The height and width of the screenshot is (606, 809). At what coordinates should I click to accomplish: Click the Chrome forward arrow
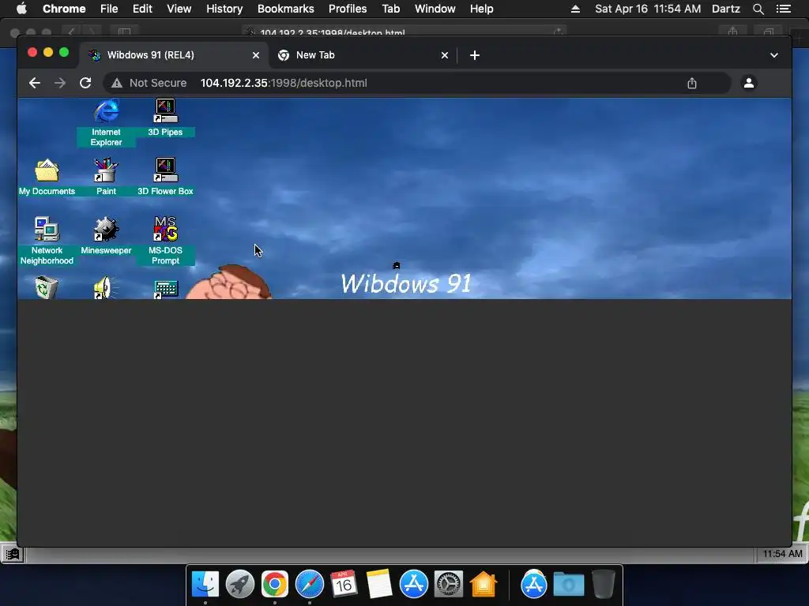click(x=60, y=83)
